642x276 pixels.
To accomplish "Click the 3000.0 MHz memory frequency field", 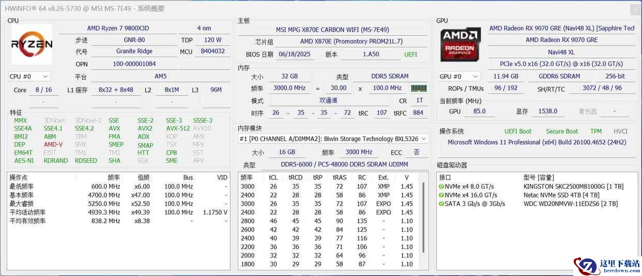I will click(289, 88).
